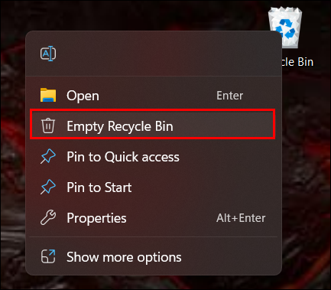This screenshot has width=331, height=290.
Task: Click blank space right of Empty Recycle Bin text
Action: pyautogui.click(x=222, y=125)
